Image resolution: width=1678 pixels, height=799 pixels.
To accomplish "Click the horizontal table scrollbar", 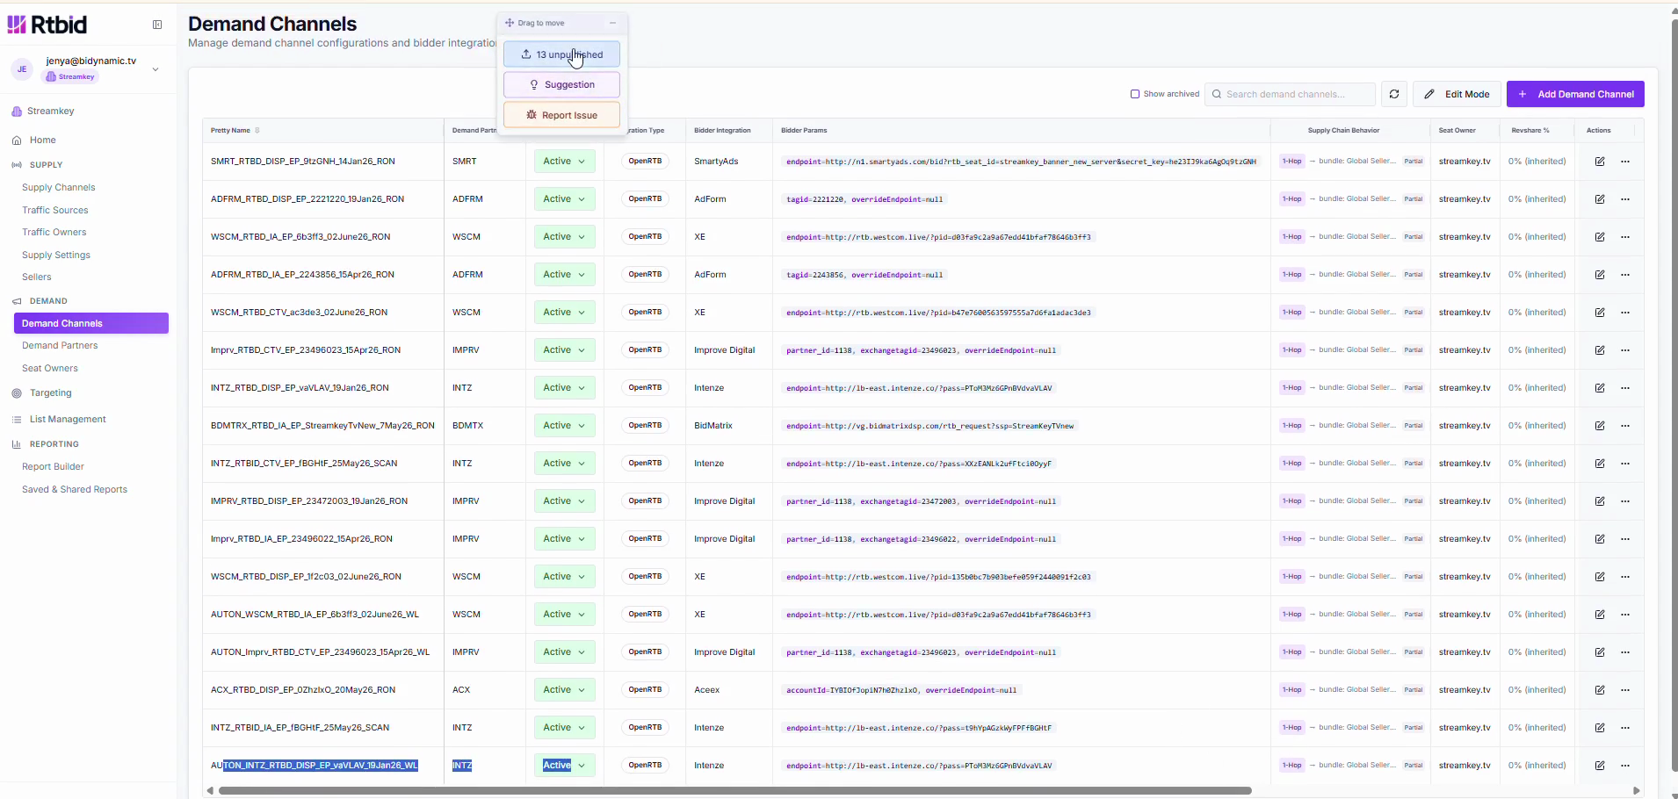I will [734, 791].
